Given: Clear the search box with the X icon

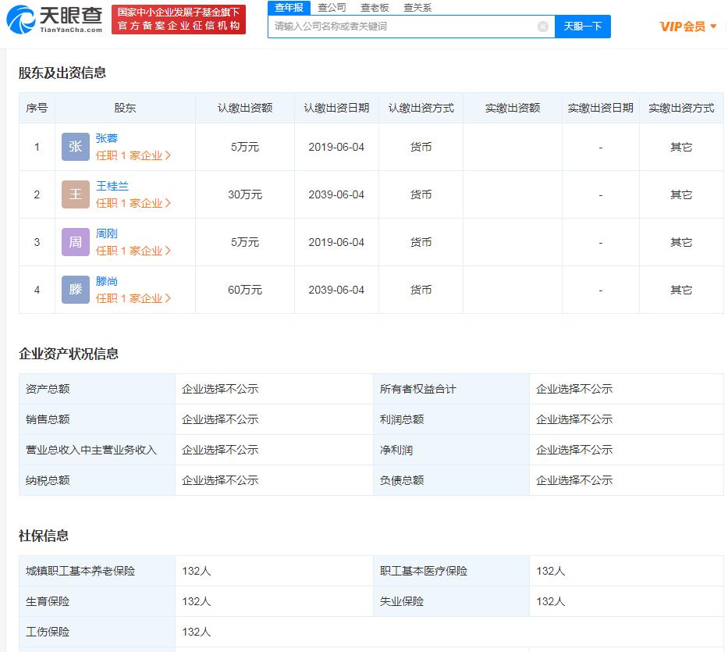Looking at the screenshot, I should 543,26.
